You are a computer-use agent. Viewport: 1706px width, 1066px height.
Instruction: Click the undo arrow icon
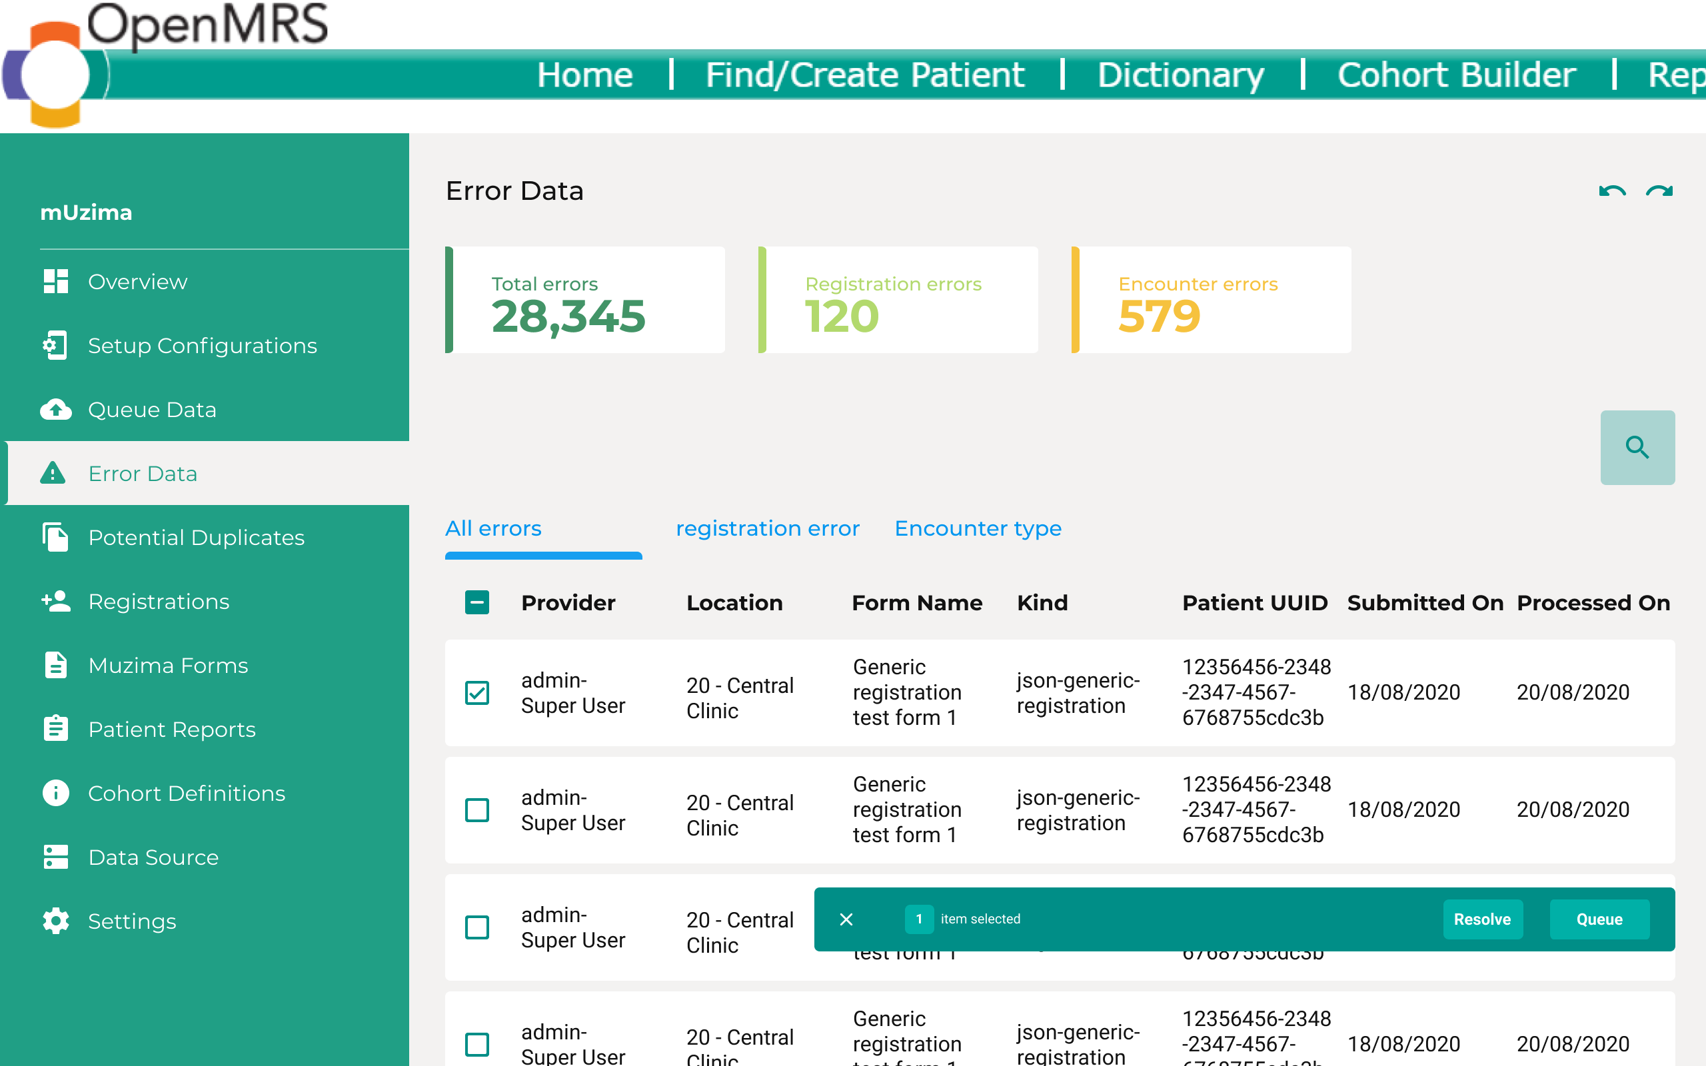(x=1612, y=191)
